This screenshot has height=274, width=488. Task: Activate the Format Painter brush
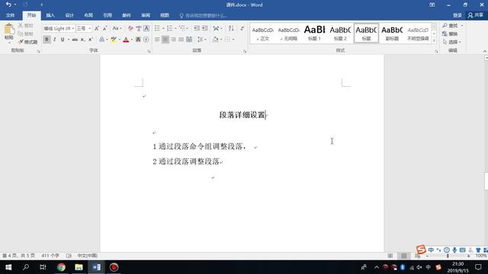click(21, 42)
